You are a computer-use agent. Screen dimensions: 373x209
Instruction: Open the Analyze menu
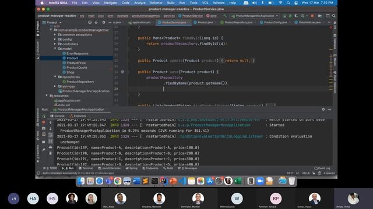pyautogui.click(x=140, y=3)
